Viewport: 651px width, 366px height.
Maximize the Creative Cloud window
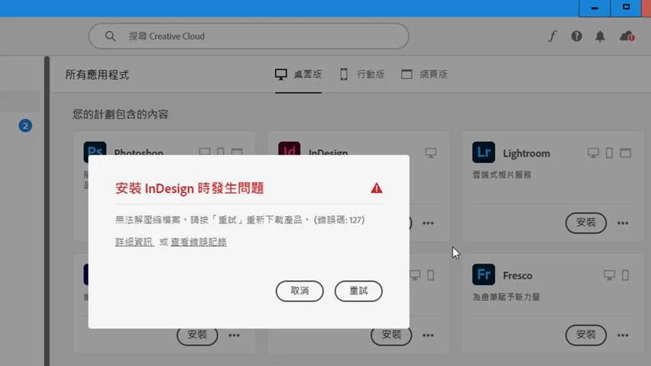[626, 8]
